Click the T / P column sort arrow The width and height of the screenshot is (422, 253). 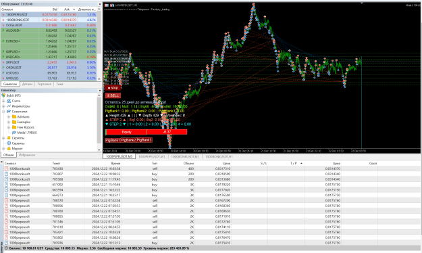point(301,163)
